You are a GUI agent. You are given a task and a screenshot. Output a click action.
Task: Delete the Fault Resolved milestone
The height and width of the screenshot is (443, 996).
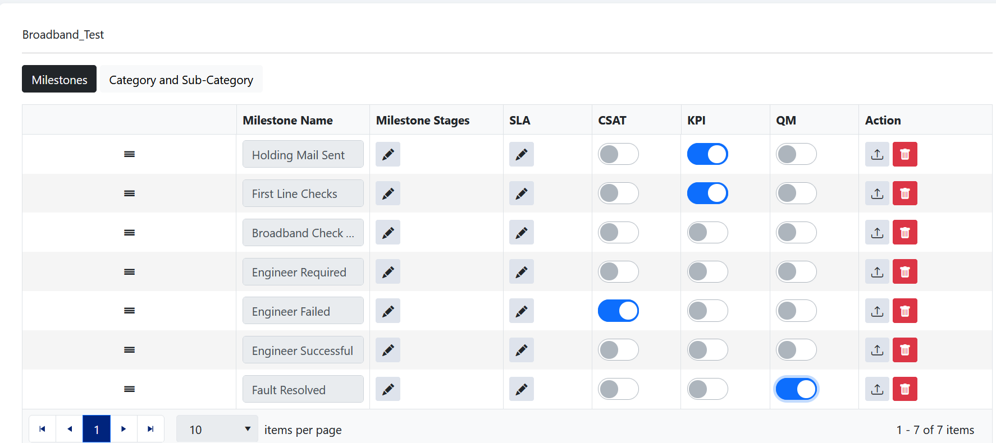pos(904,389)
